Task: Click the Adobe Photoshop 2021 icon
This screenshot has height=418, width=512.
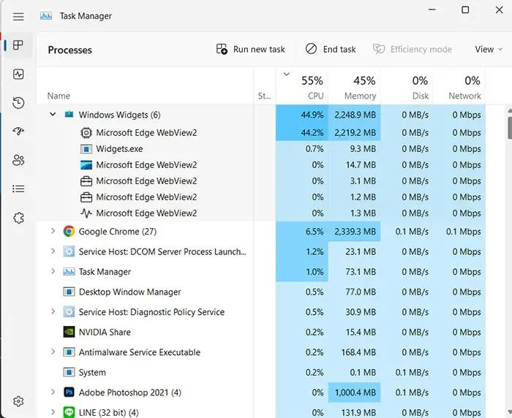Action: pos(69,392)
